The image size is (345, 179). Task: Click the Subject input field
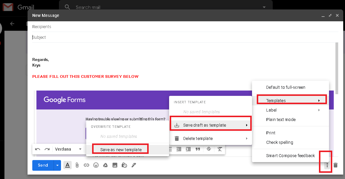point(118,37)
